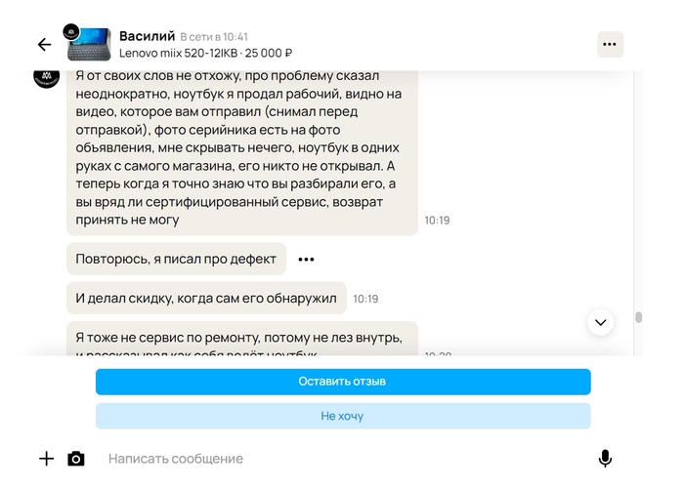Open the camera to send a photo
This screenshot has height=488, width=684.
coord(76,459)
